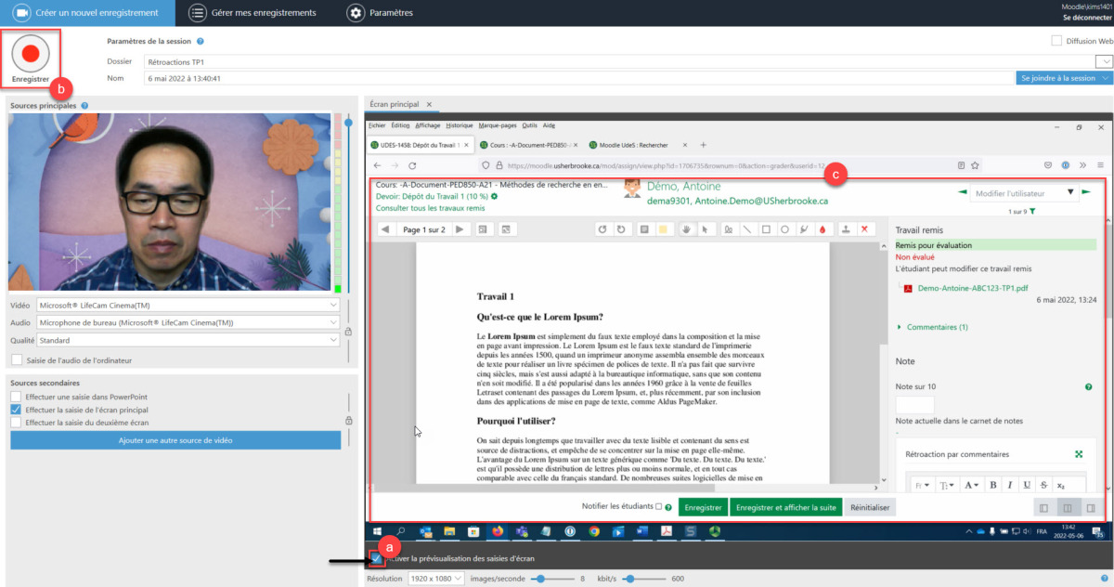Enable Saisie de l'audio de l'ordinateur

point(17,359)
